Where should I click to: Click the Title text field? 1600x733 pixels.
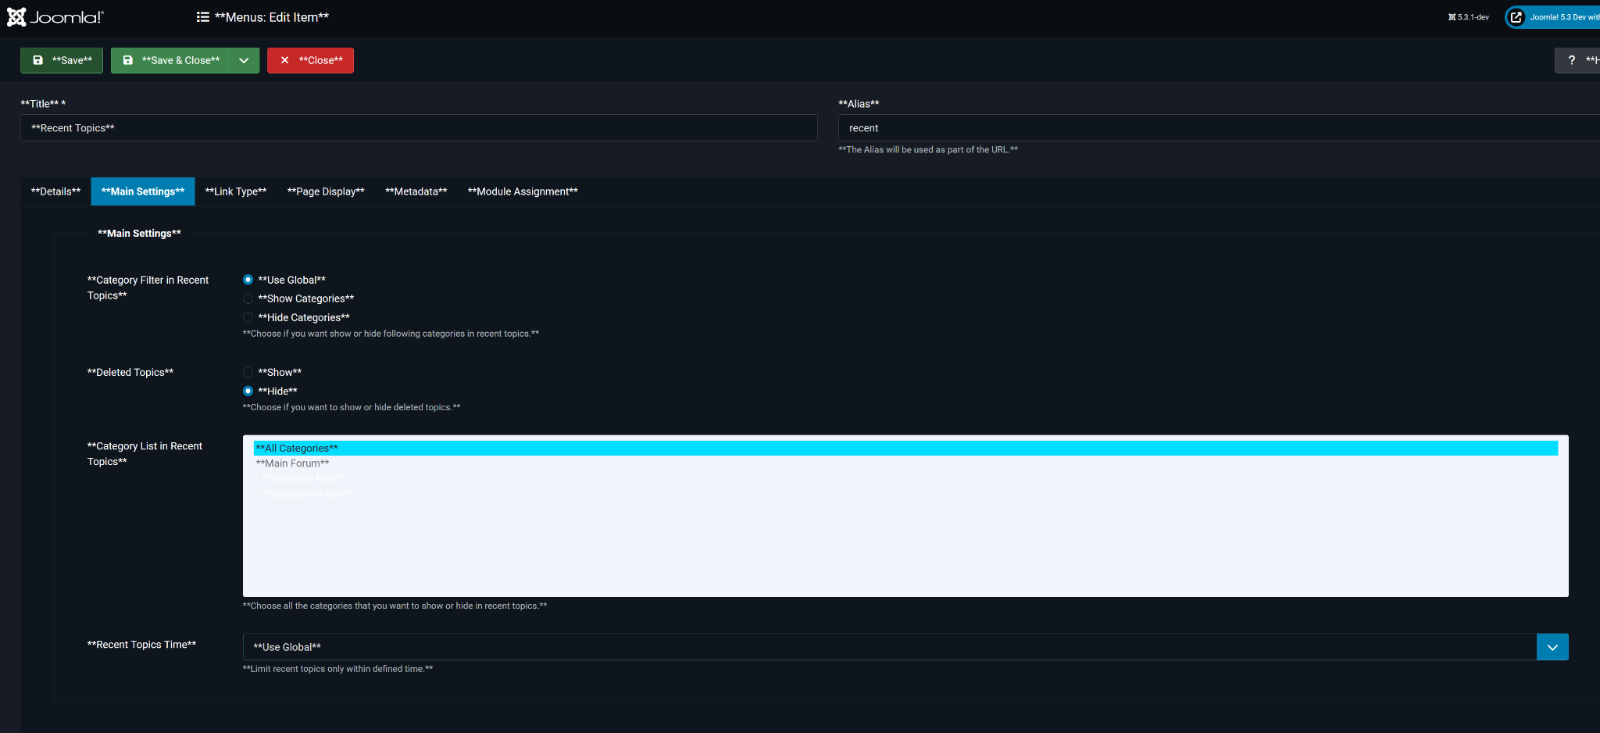click(419, 128)
